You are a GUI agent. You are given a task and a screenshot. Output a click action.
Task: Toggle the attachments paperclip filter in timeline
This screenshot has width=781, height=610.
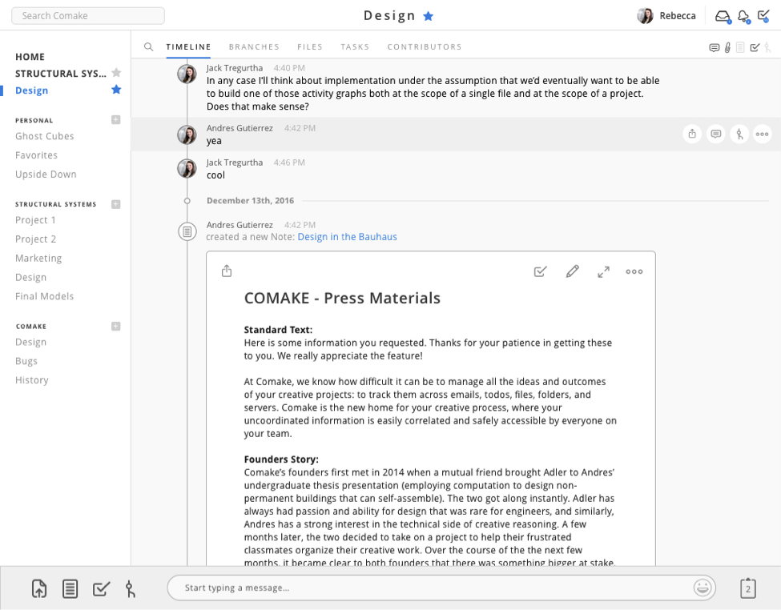tap(727, 48)
